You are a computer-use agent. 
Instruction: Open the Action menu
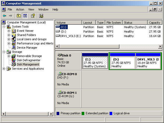coord(20,9)
